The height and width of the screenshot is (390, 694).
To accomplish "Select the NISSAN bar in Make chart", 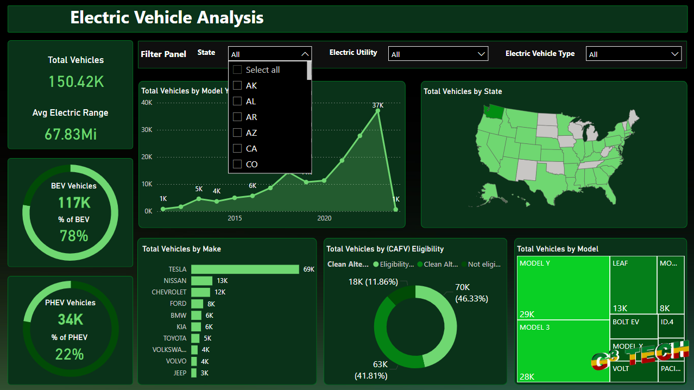I will coord(201,281).
